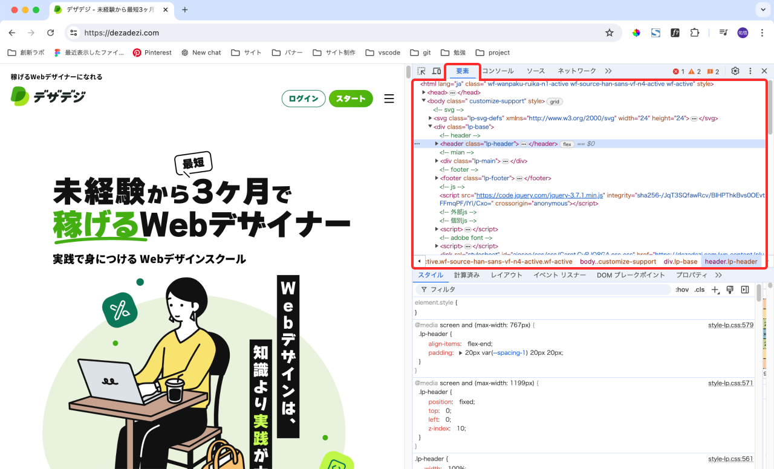Click the デザデジ logo
The height and width of the screenshot is (469, 774).
48,96
